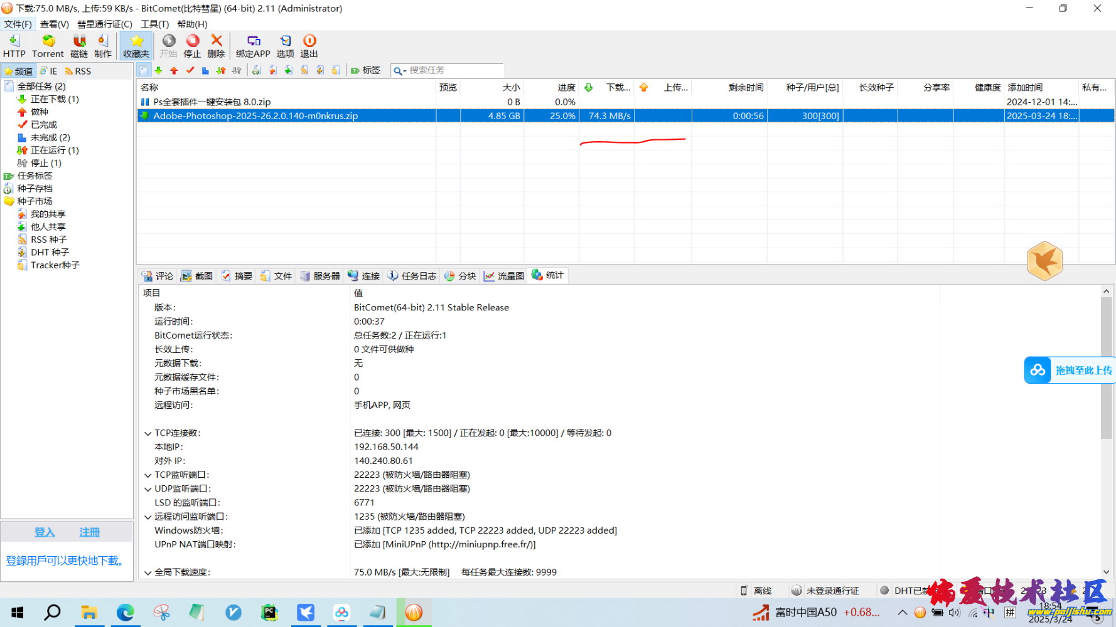
Task: Open 选项 options from toolbar
Action: pos(285,46)
